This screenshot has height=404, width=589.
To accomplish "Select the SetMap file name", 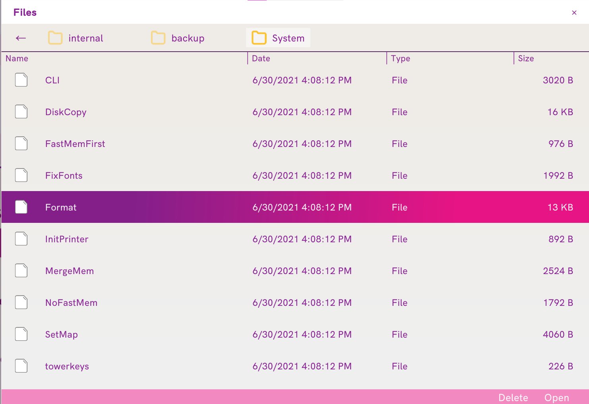I will click(x=62, y=334).
